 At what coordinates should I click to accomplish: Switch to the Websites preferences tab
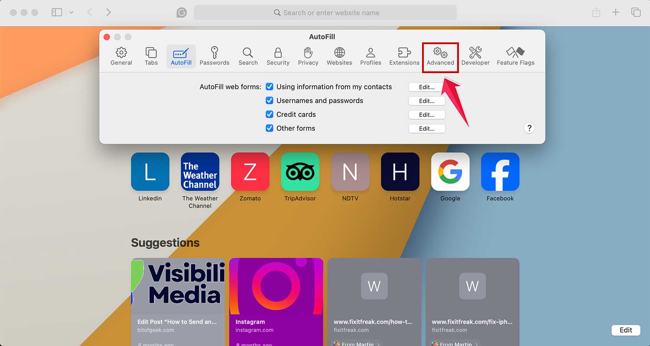click(x=339, y=56)
